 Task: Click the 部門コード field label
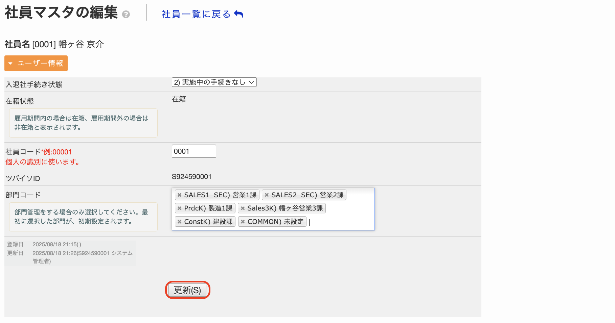point(23,195)
